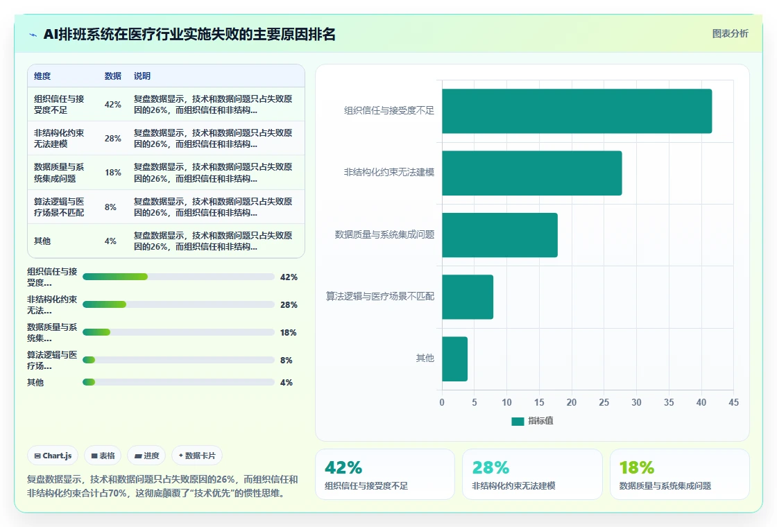Click the 8% label beside the progress bar

[x=287, y=361]
